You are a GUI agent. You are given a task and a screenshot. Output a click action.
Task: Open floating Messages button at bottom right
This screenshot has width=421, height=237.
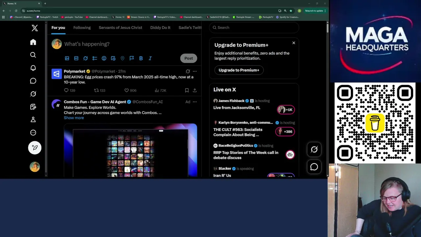314,167
